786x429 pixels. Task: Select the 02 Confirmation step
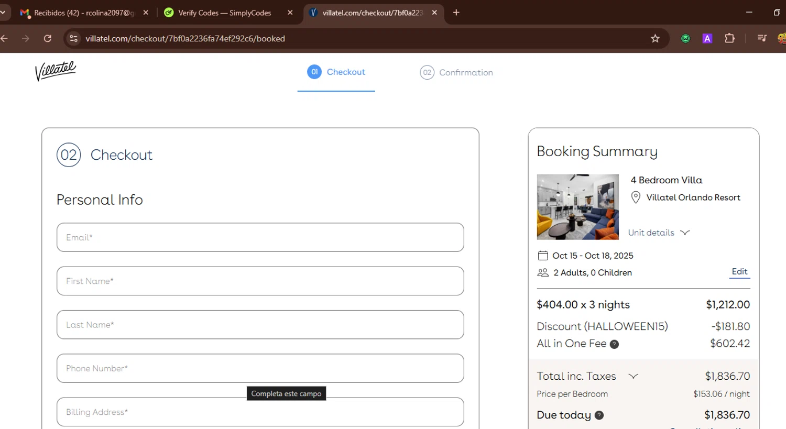456,72
